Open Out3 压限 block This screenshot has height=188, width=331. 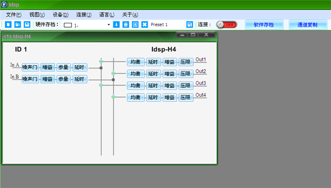[x=186, y=85]
